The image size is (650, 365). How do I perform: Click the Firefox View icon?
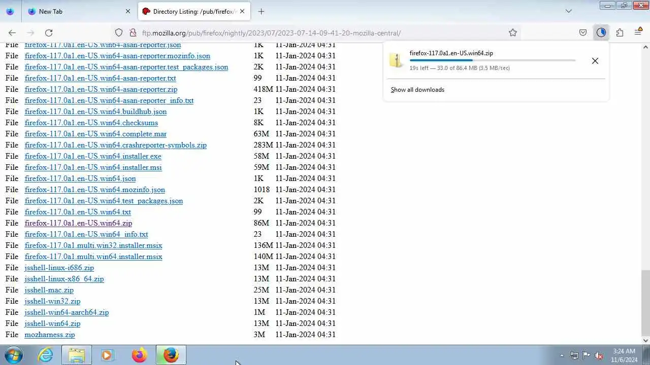(10, 11)
